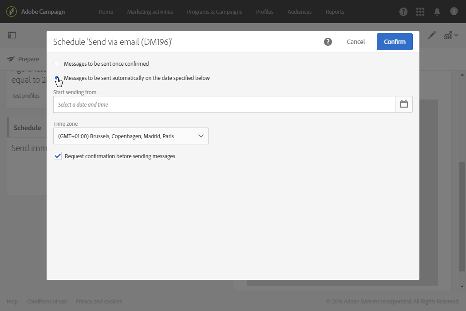Expand the Time zone dropdown
Viewport: 466px width, 311px height.
coord(131,136)
